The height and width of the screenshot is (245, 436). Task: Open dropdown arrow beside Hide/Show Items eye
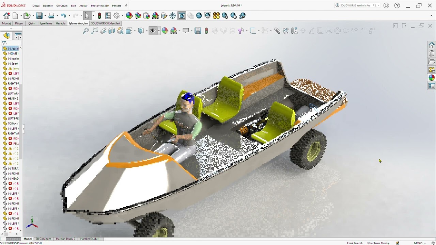pos(158,31)
